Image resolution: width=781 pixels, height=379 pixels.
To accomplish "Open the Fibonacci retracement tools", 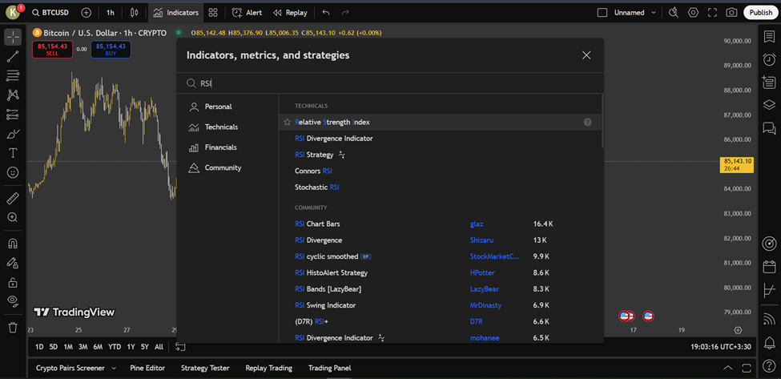I will pyautogui.click(x=13, y=75).
